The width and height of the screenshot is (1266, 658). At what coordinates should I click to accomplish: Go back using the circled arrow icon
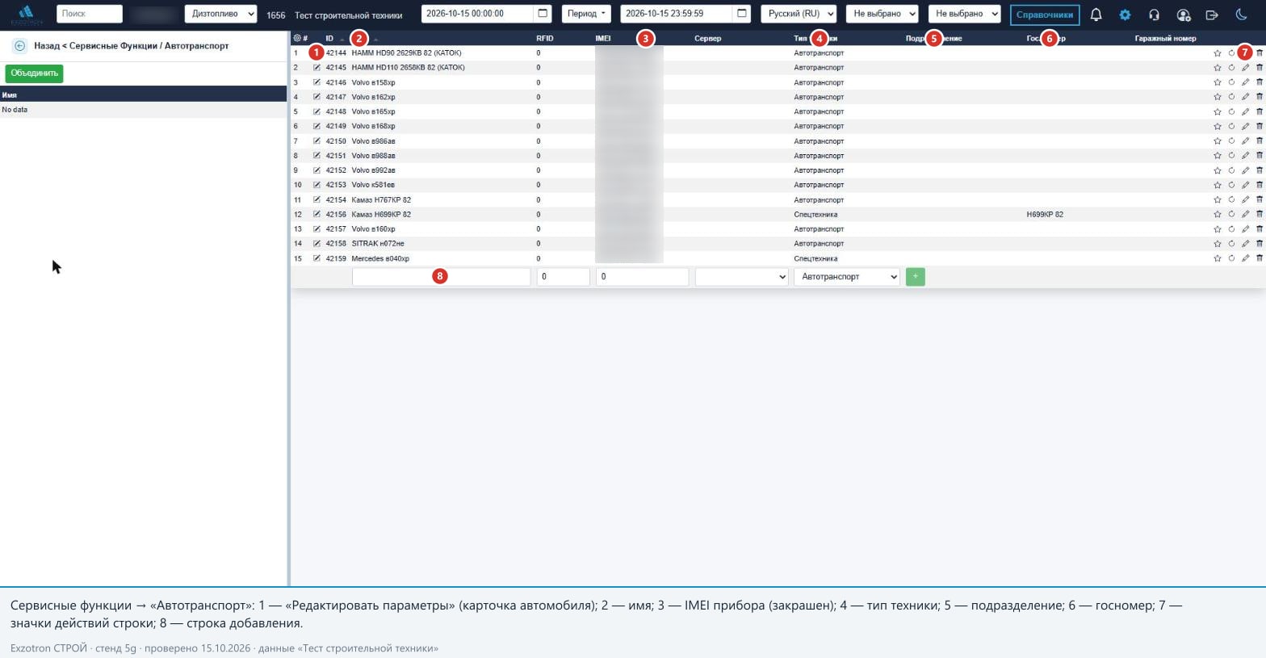tap(19, 46)
